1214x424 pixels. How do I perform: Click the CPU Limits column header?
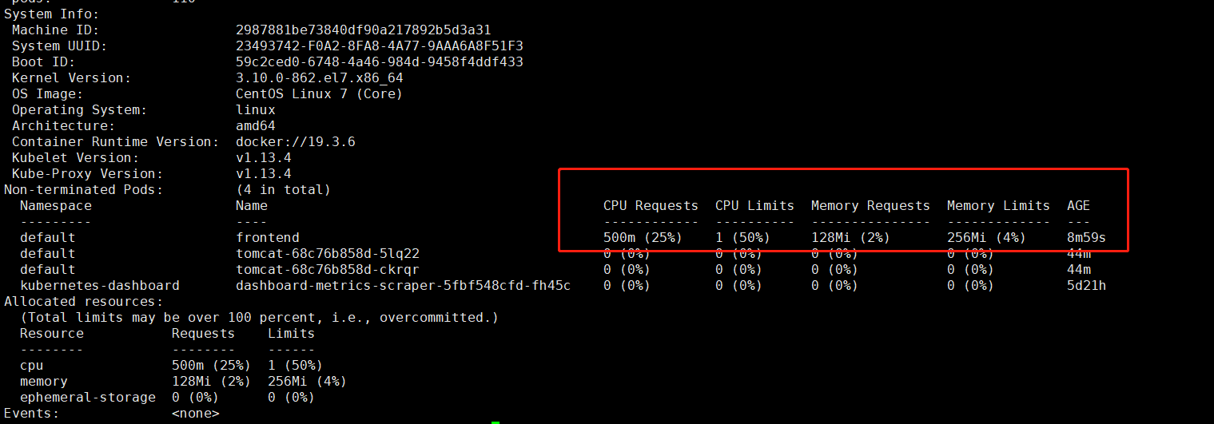click(x=754, y=205)
